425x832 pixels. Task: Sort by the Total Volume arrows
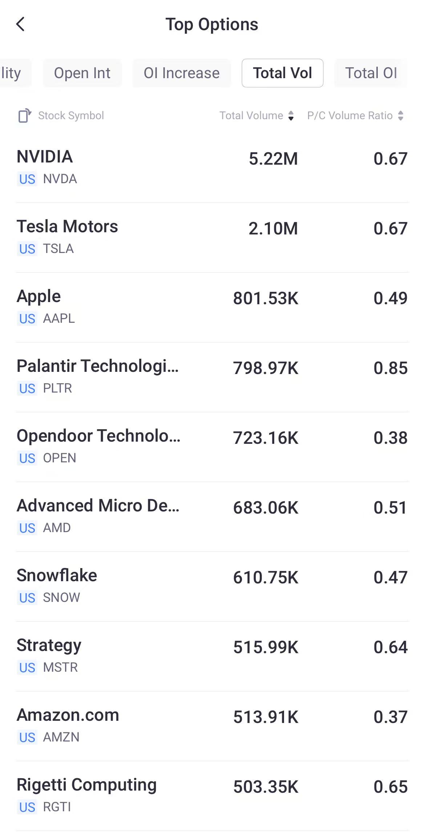coord(291,116)
